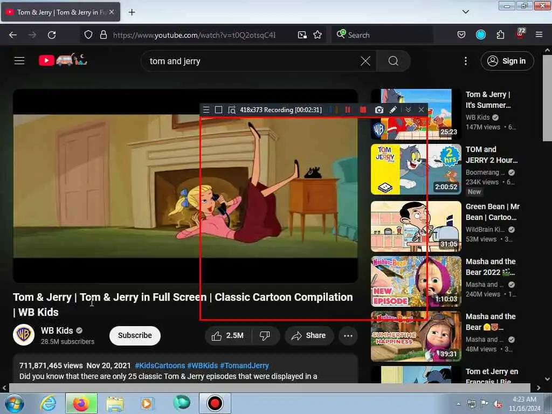Open the #WBKids hashtag
The image size is (552, 414).
[203, 365]
